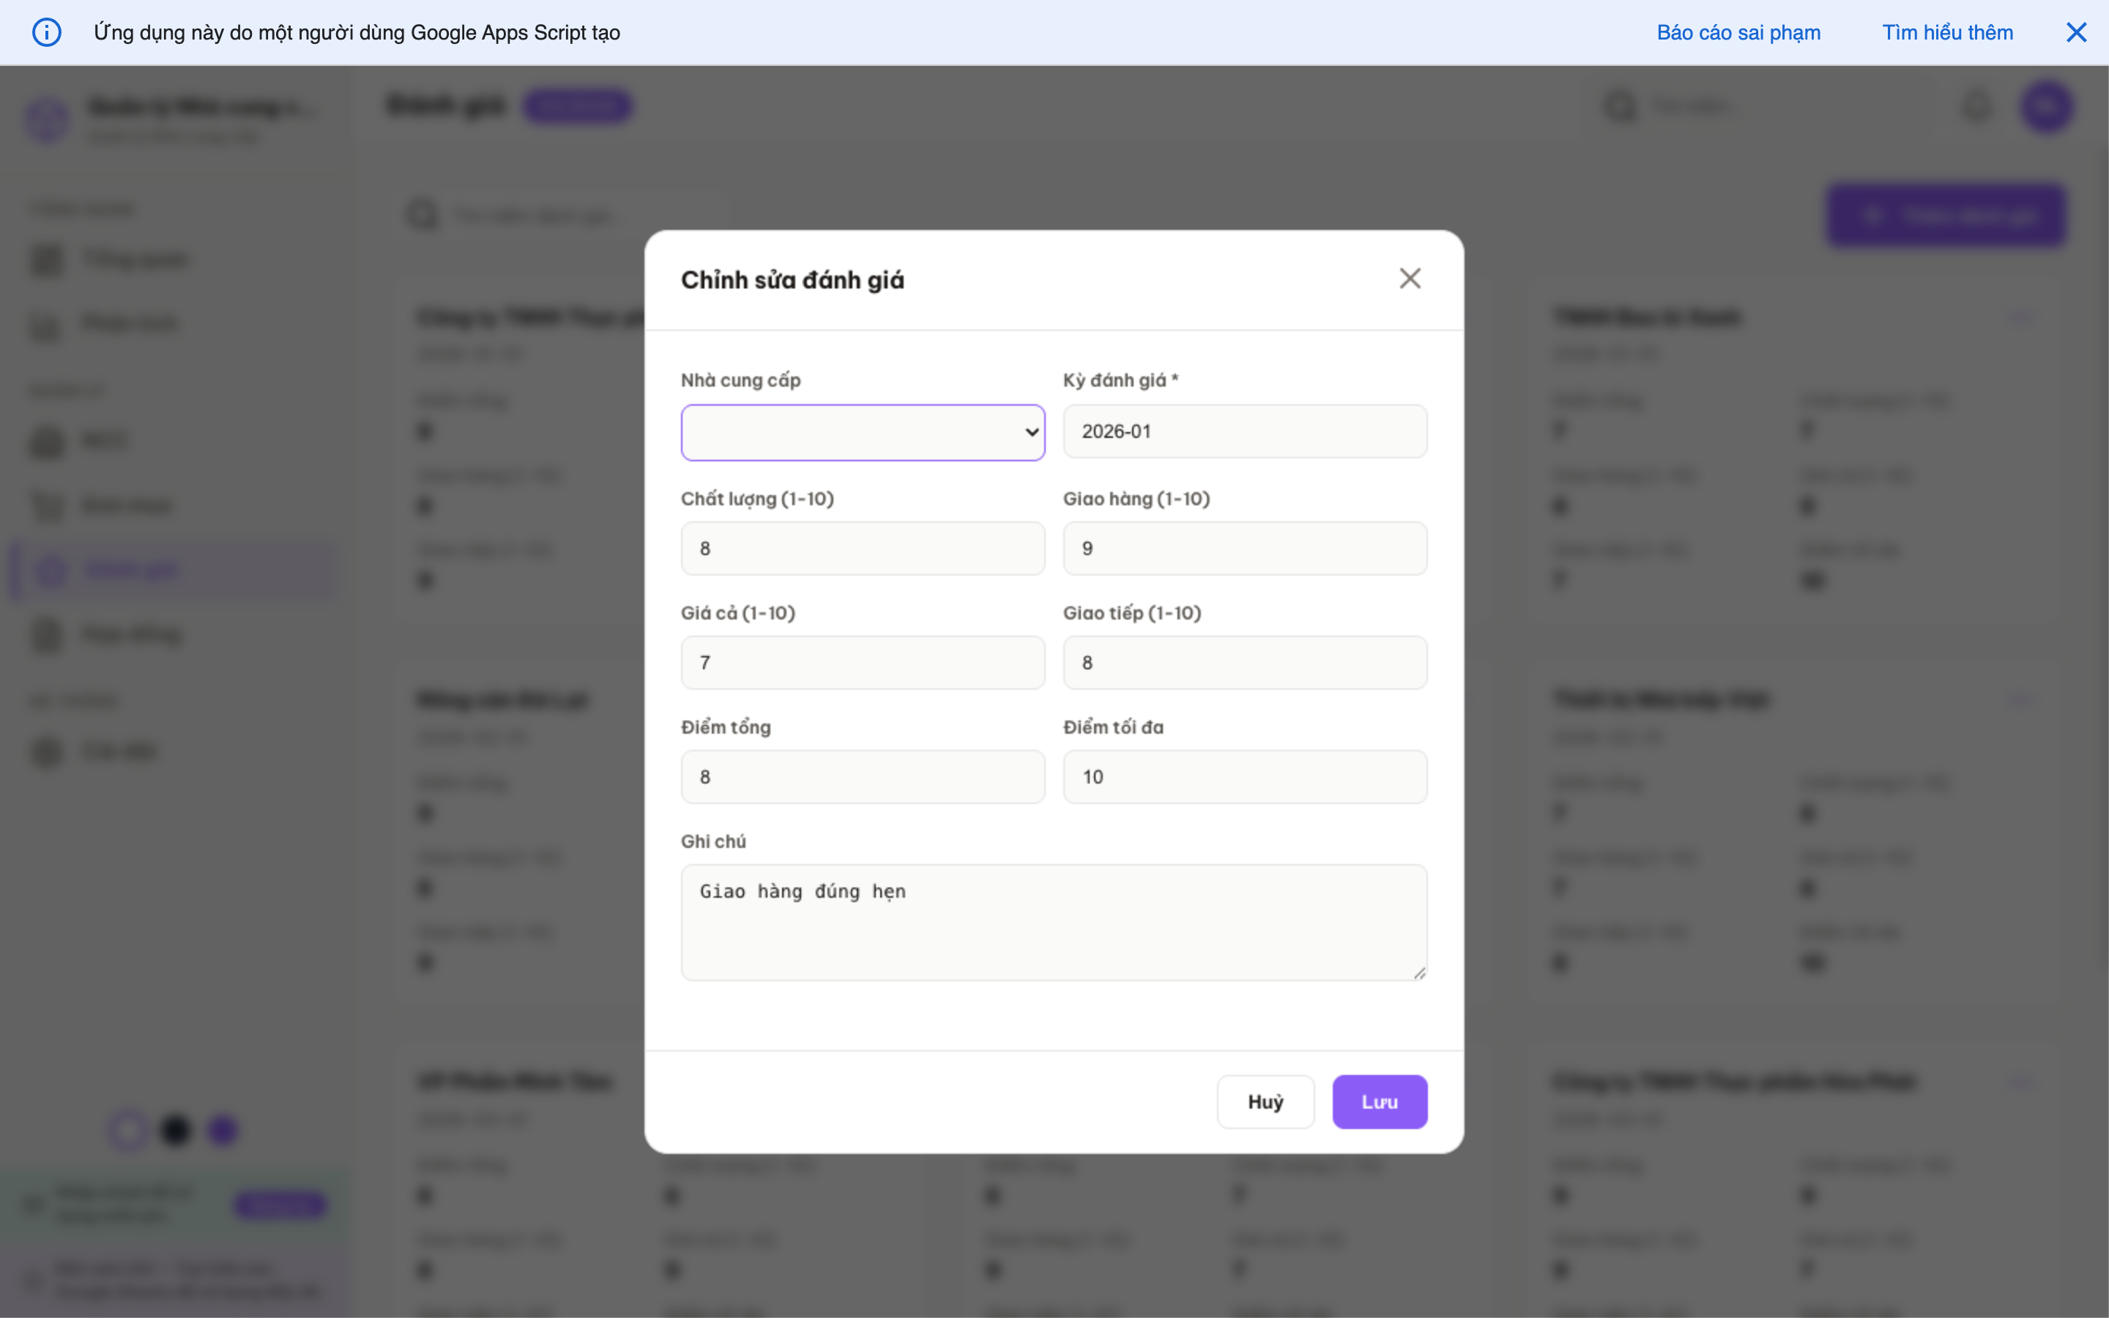Image resolution: width=2109 pixels, height=1318 pixels.
Task: Open the Tìm hiểu thêm link
Action: [1948, 32]
